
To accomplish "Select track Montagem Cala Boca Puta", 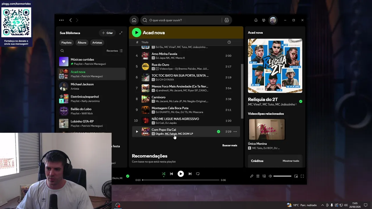I will pyautogui.click(x=186, y=110).
